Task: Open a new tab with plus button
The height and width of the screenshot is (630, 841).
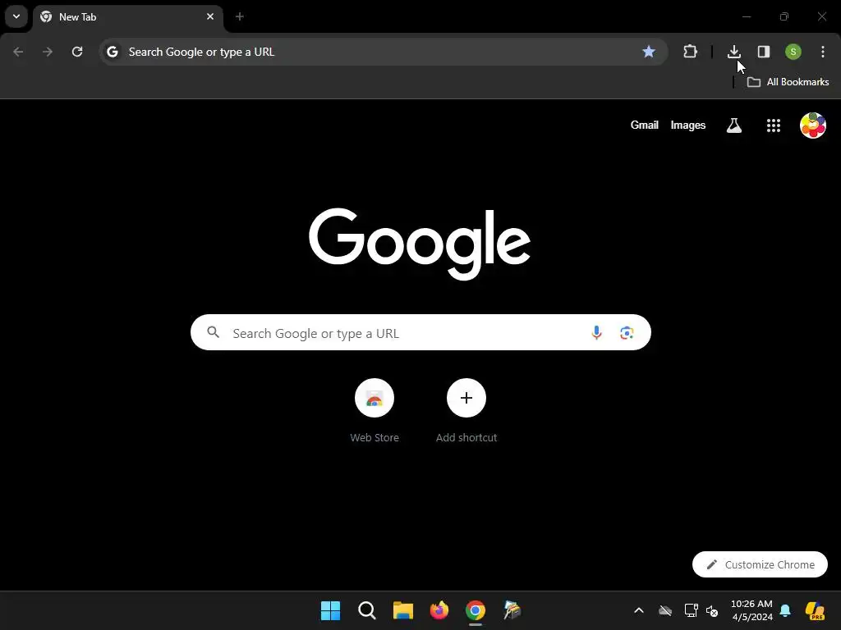Action: click(x=240, y=16)
